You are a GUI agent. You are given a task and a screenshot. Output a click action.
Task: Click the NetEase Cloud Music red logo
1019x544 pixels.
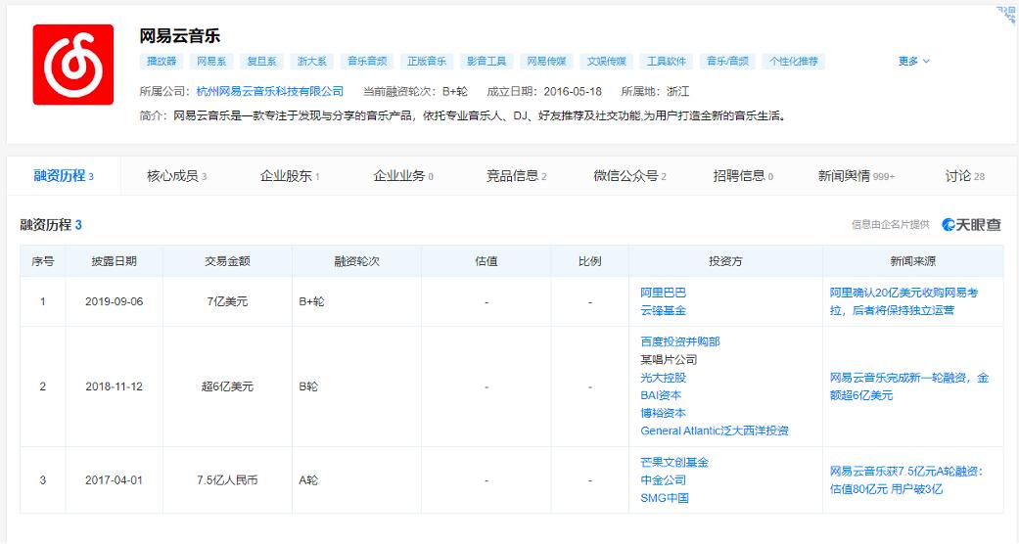(x=73, y=65)
